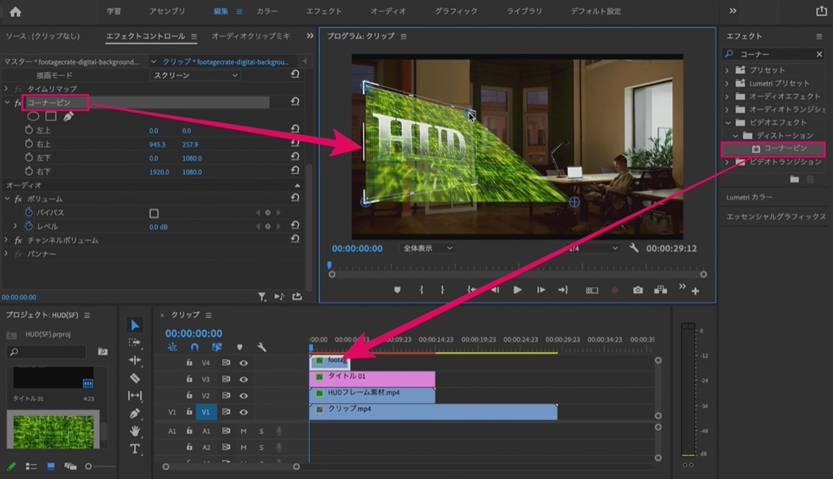
Task: Select the Type tool
Action: tap(135, 448)
